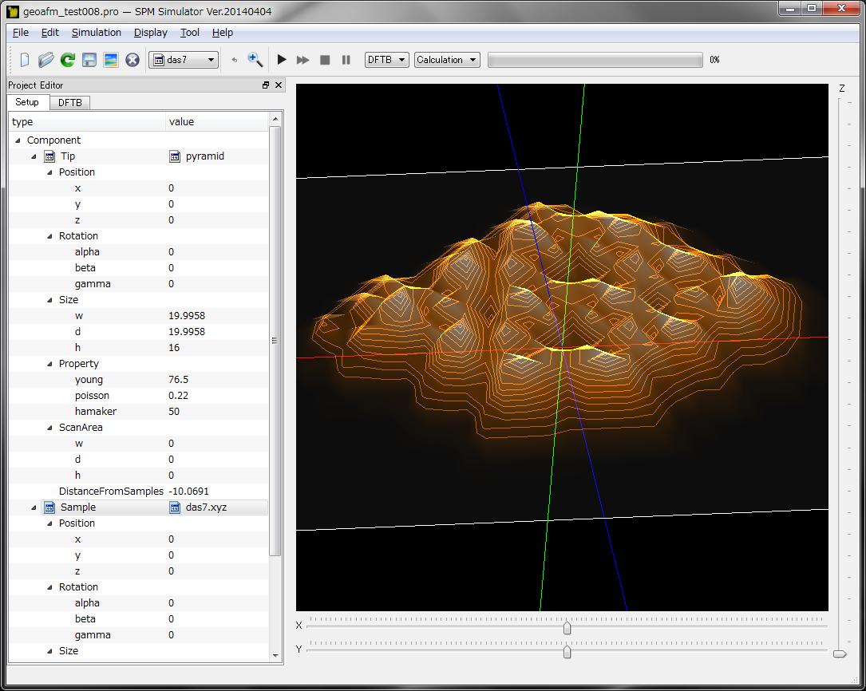Screen dimensions: 866x691
Task: Click the das7.xyz file icon
Action: [175, 507]
